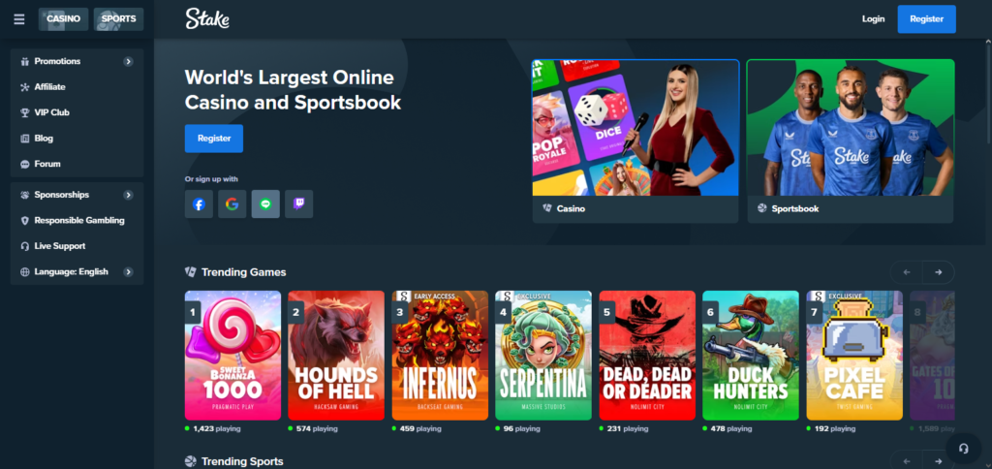Click the '192 playing' text
The height and width of the screenshot is (469, 992).
[x=834, y=428]
